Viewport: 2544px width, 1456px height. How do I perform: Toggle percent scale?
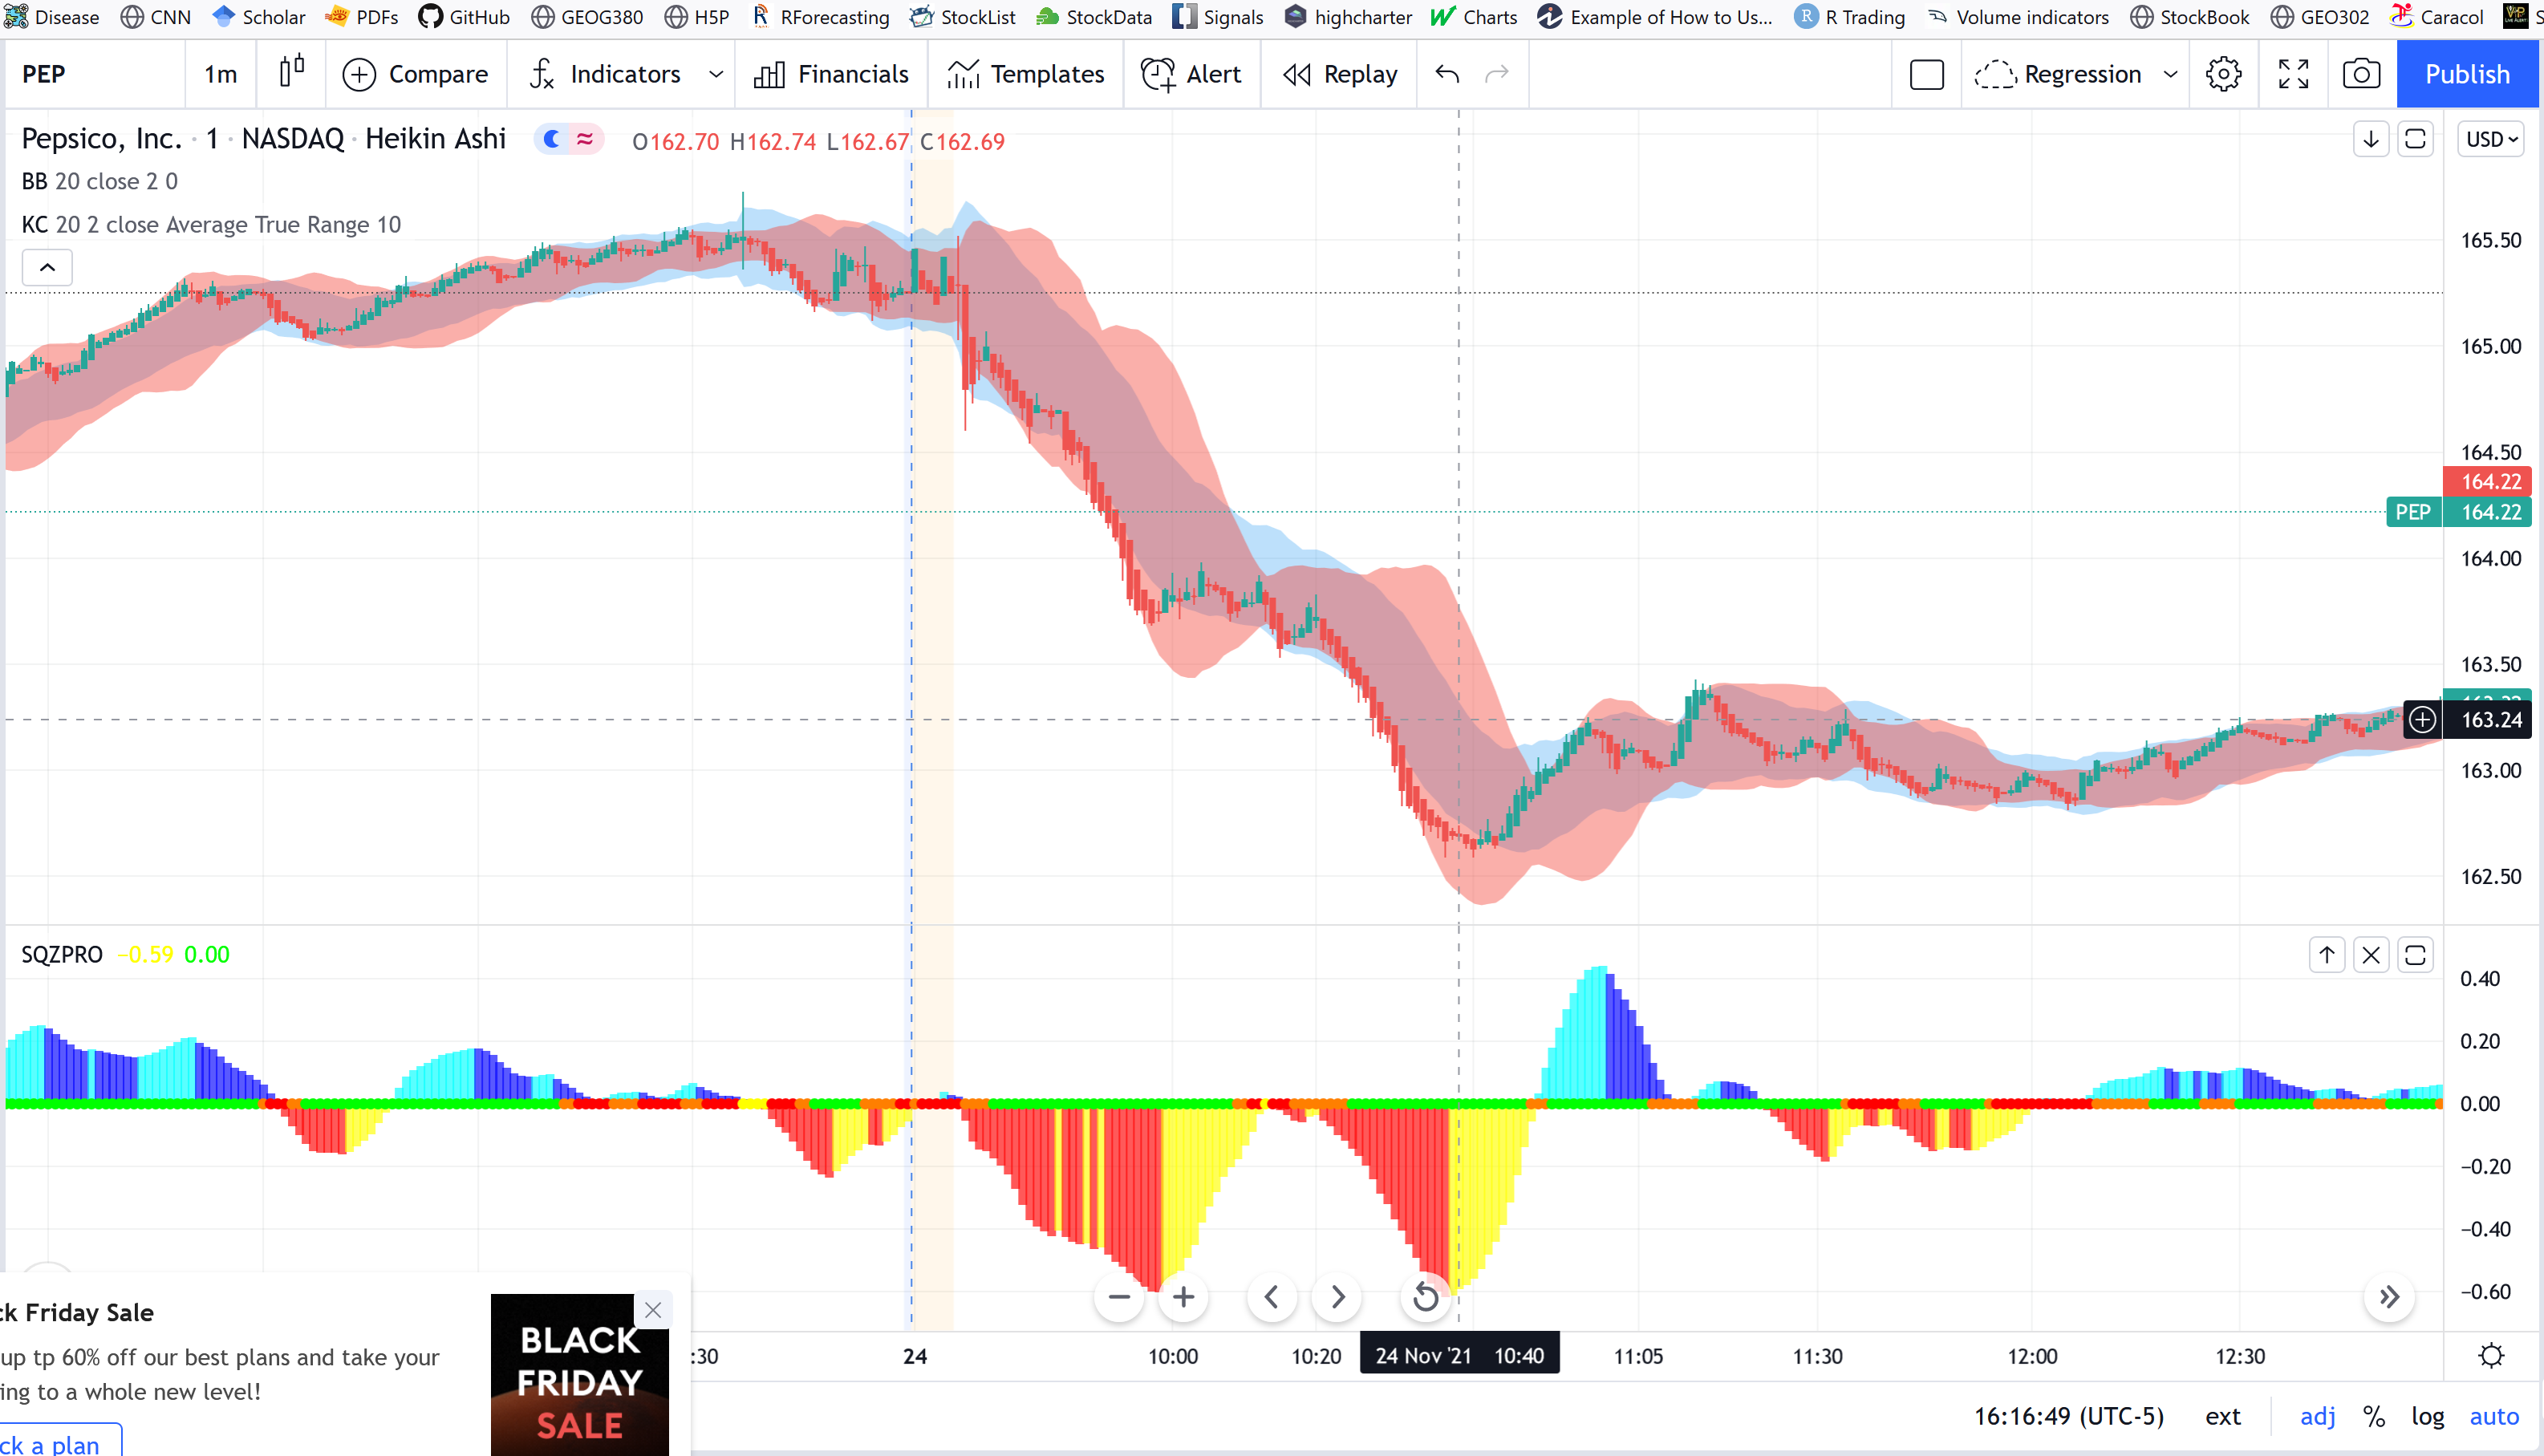tap(2374, 1416)
